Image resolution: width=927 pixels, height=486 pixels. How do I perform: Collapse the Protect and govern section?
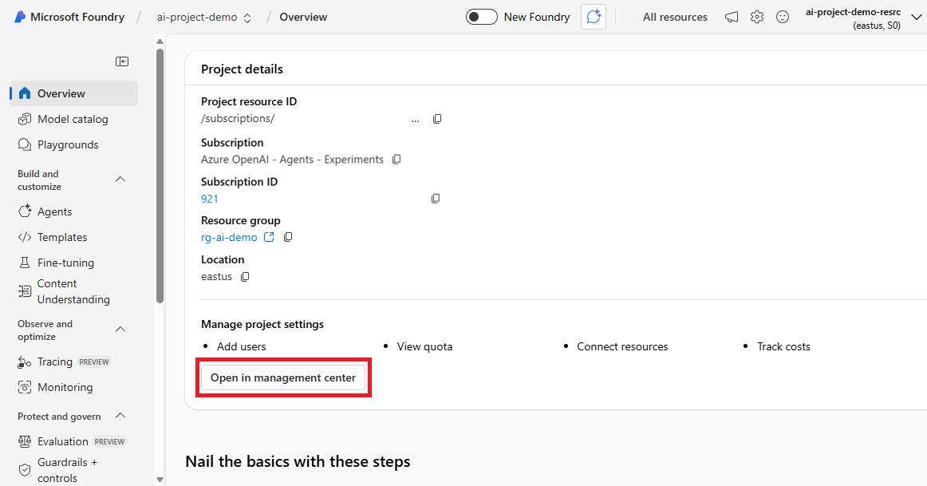(x=120, y=416)
